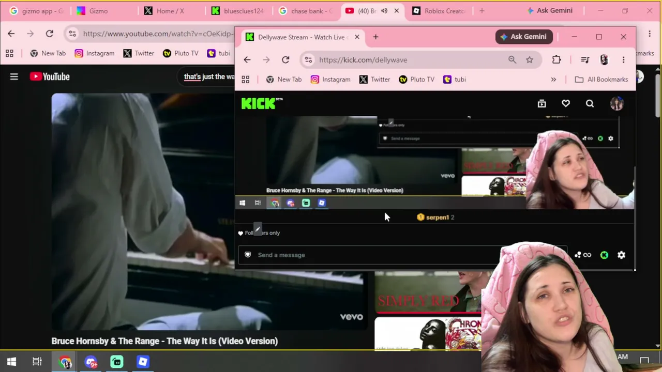Open the Extensions puzzle icon in Kick window
The width and height of the screenshot is (662, 372).
coord(556,60)
